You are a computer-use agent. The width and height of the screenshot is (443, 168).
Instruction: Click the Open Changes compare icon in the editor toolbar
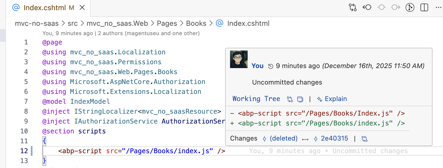(352, 7)
